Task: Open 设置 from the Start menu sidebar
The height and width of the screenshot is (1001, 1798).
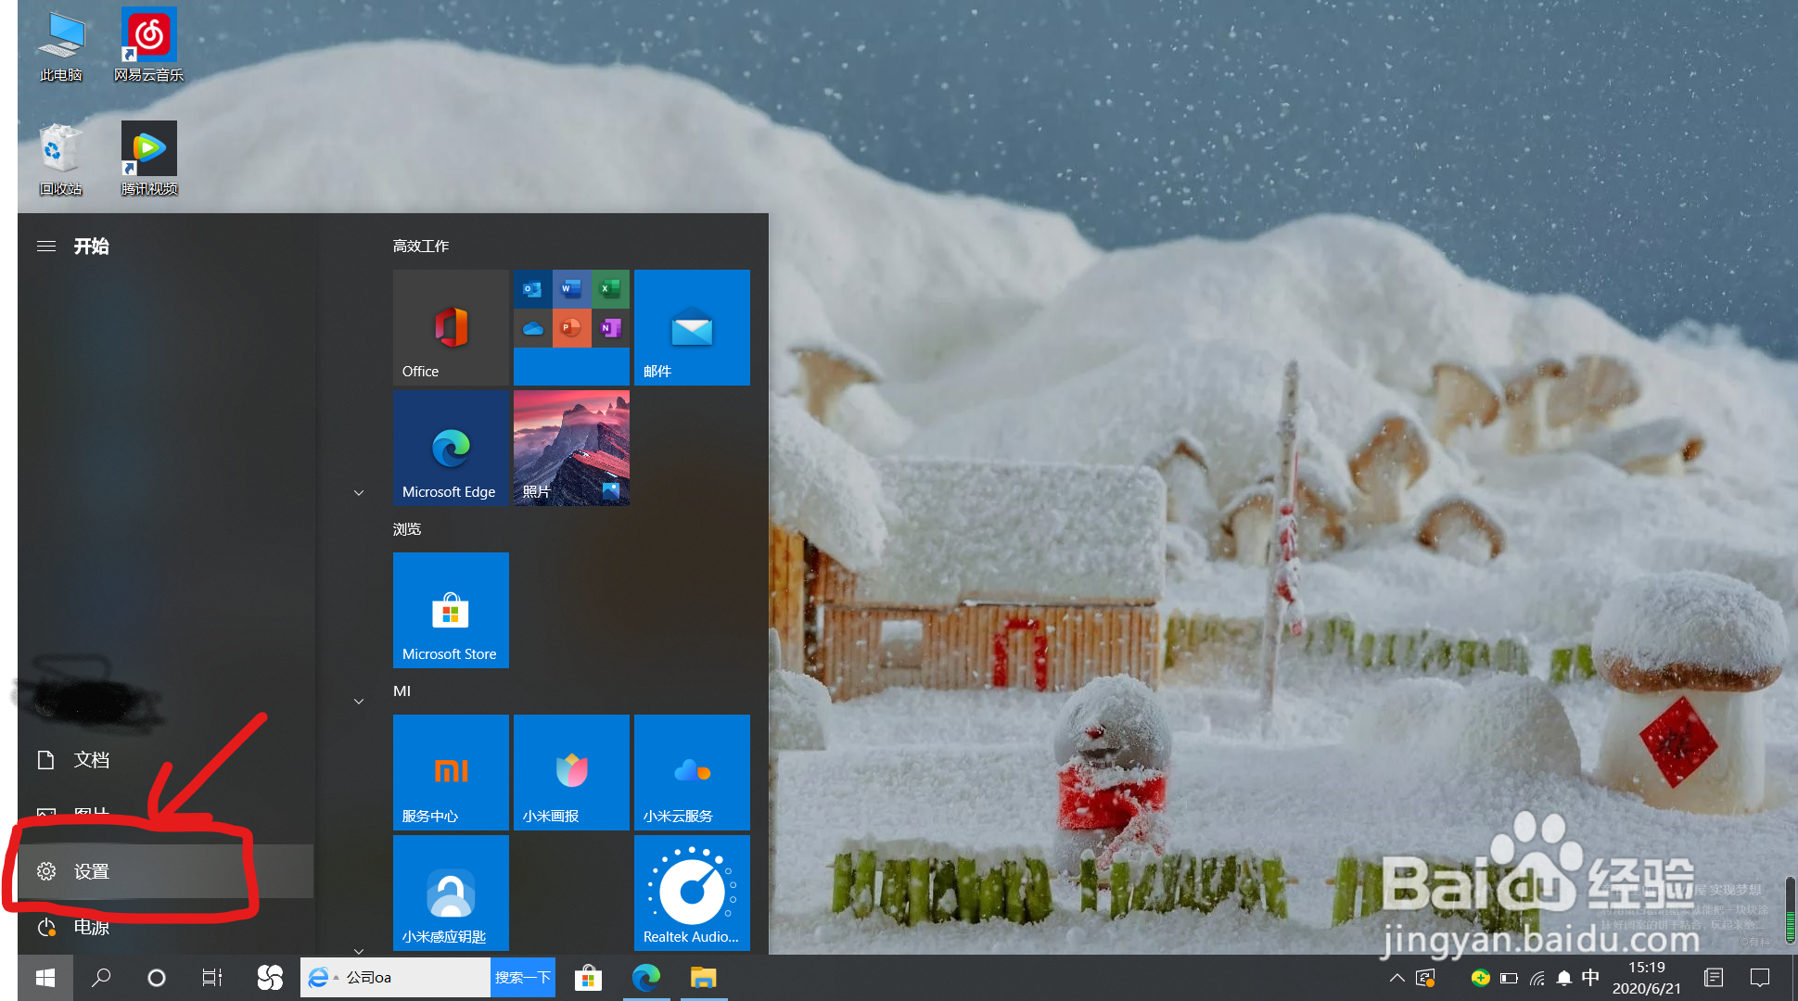Action: 90,871
